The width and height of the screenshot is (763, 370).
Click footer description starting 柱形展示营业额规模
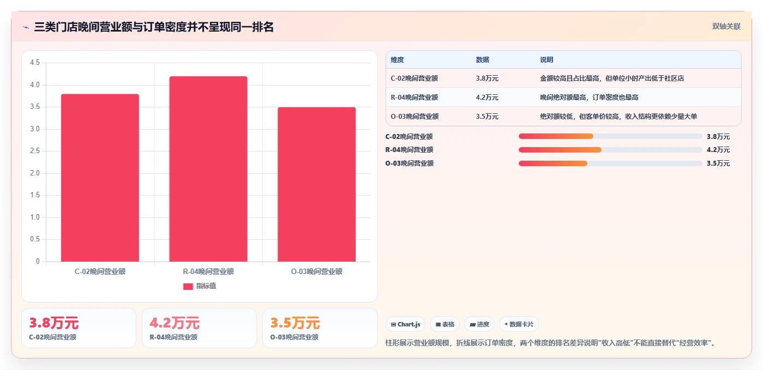pyautogui.click(x=550, y=343)
